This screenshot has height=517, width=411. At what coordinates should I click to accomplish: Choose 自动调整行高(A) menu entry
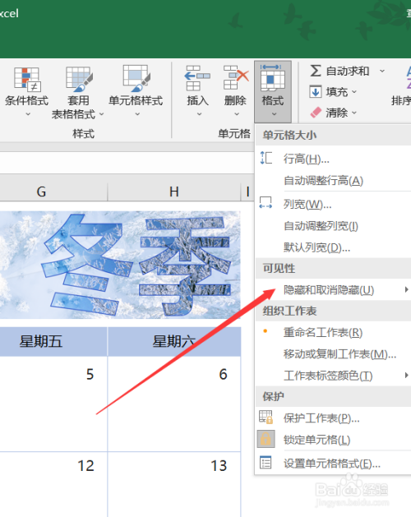coord(333,180)
